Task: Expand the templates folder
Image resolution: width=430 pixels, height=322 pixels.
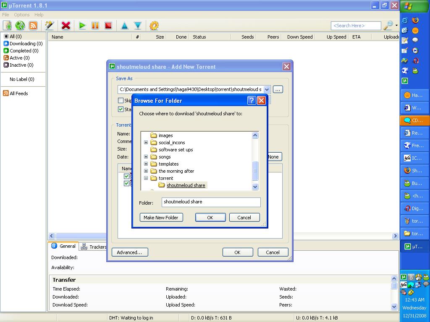Action: coord(146,164)
